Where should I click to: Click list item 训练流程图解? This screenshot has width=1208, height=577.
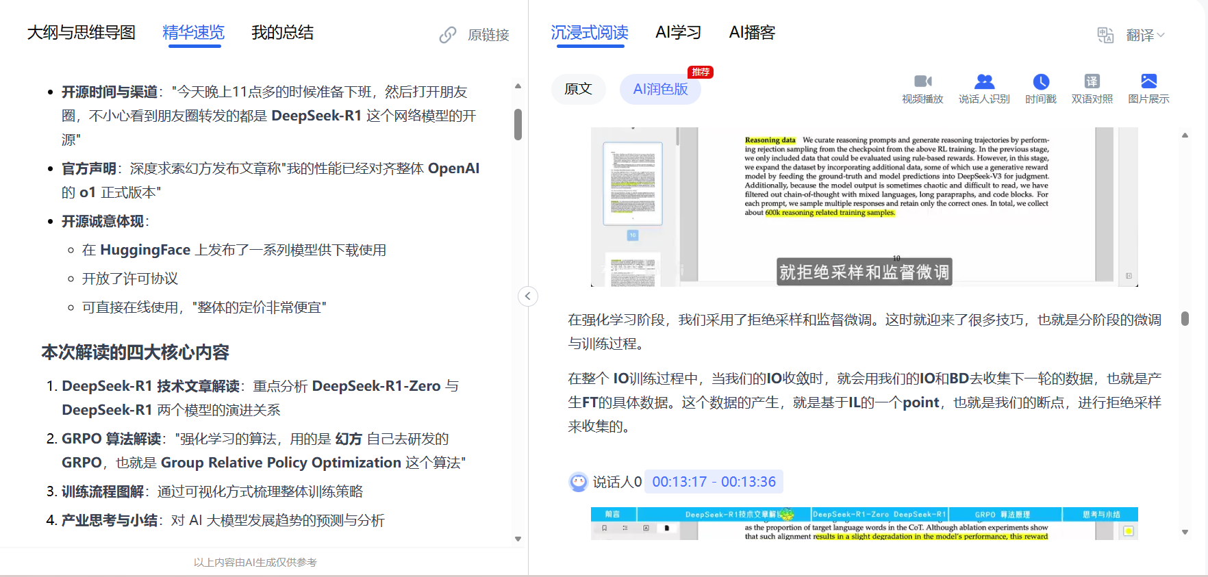212,491
